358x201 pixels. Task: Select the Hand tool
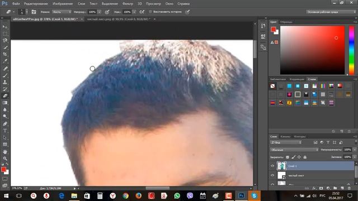[5, 152]
